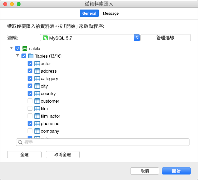Uncheck the address table checkbox

[30, 71]
